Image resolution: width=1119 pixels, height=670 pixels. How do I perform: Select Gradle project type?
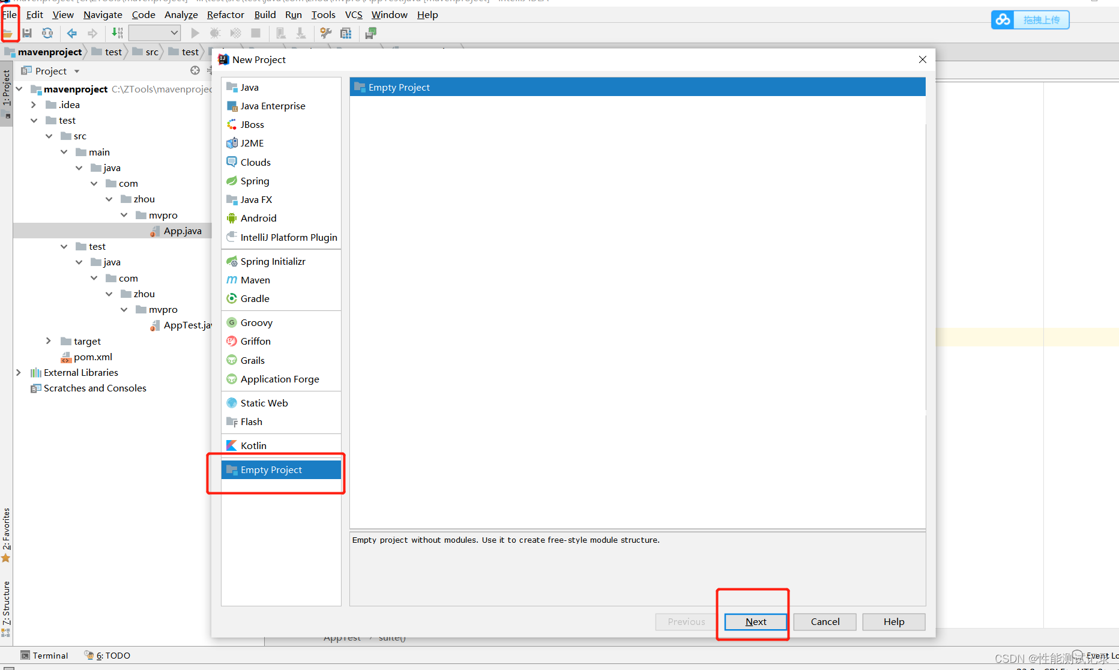[281, 299]
